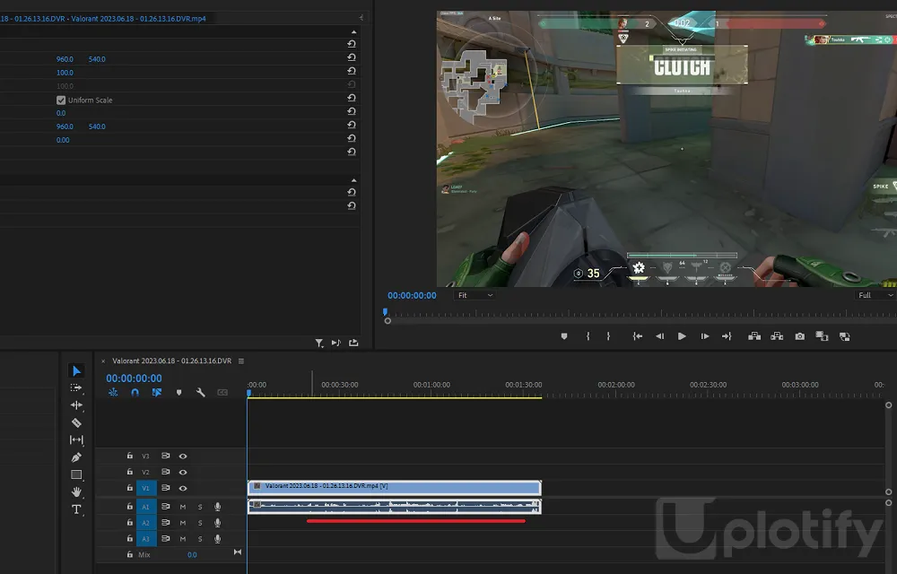Toggle timeline snapping magnet
This screenshot has width=897, height=574.
pyautogui.click(x=135, y=392)
